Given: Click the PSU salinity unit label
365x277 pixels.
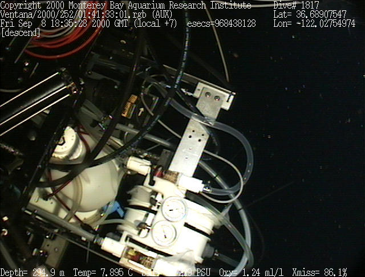Looking at the screenshot, I should tap(204, 272).
